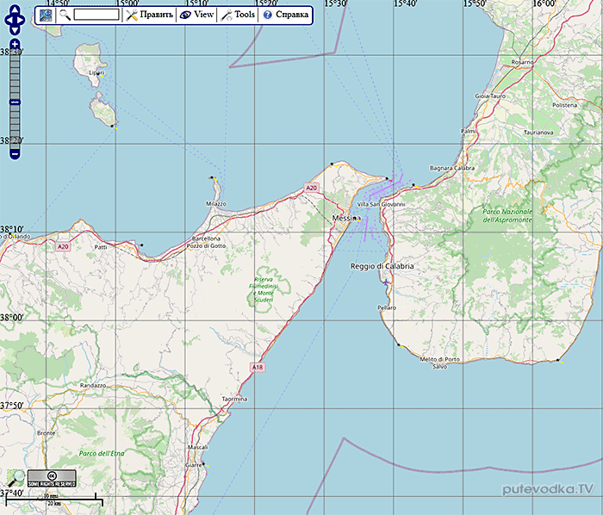Click the Reggio di Calabria label

click(x=382, y=266)
